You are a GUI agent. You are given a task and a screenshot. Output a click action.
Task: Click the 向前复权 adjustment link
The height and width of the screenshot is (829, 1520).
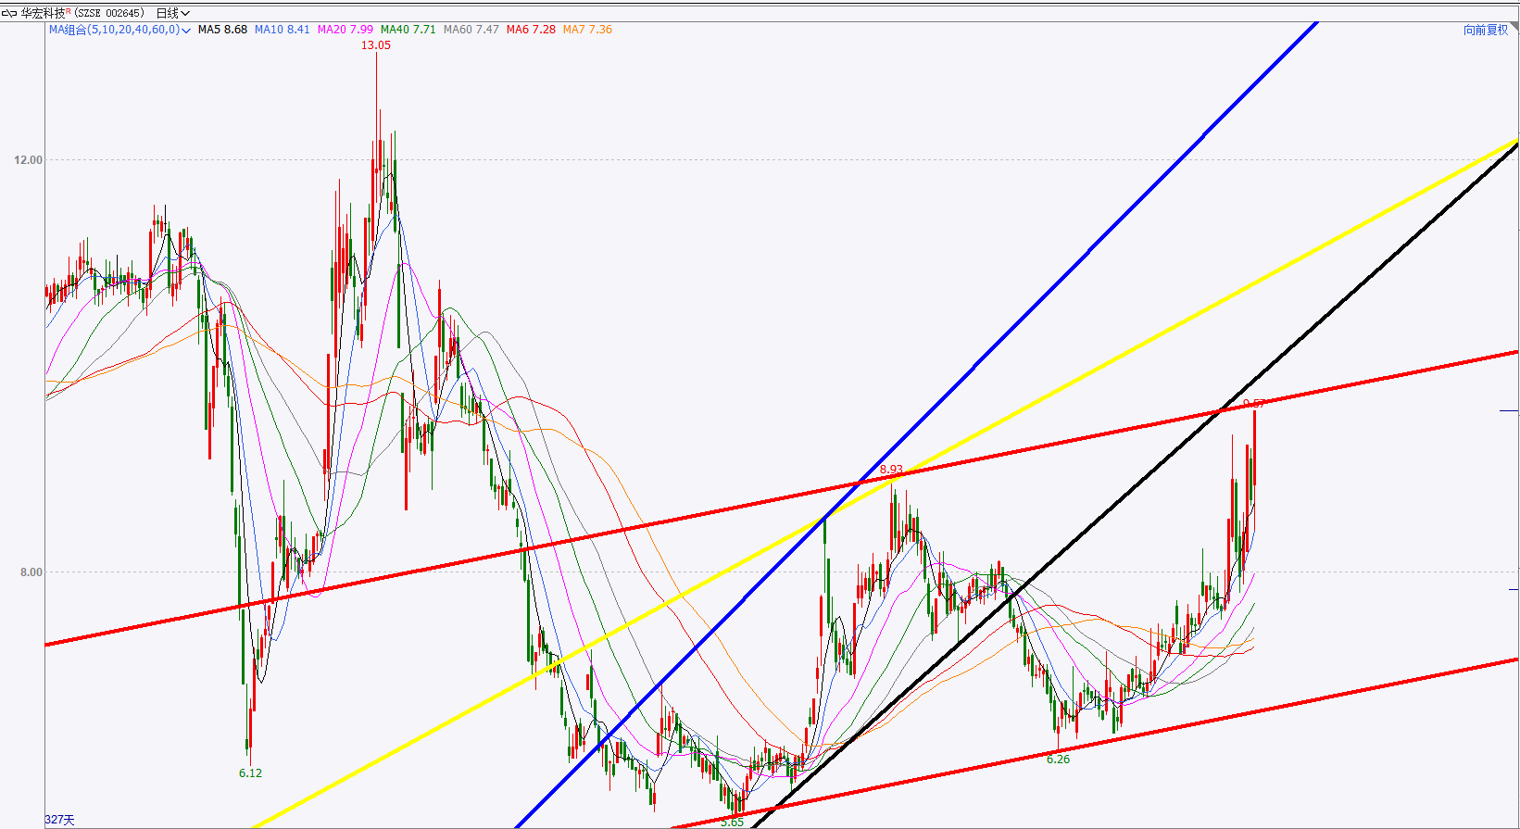1486,30
